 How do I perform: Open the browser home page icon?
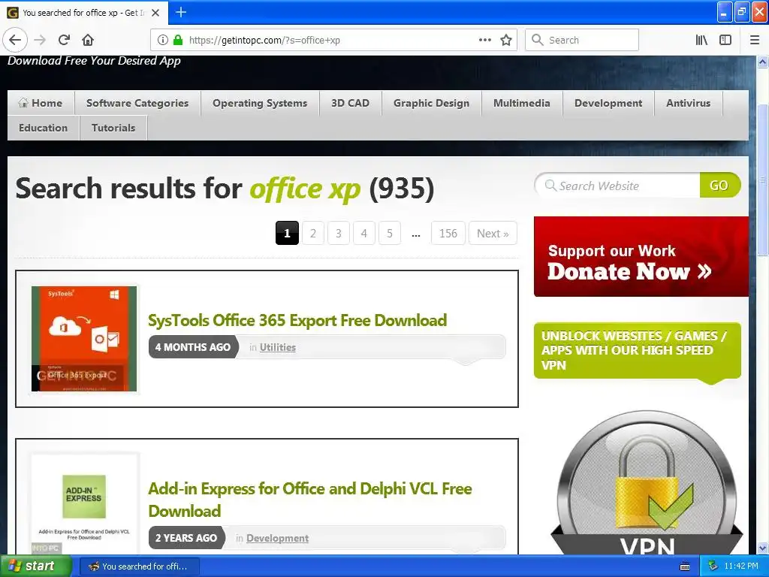(x=89, y=41)
